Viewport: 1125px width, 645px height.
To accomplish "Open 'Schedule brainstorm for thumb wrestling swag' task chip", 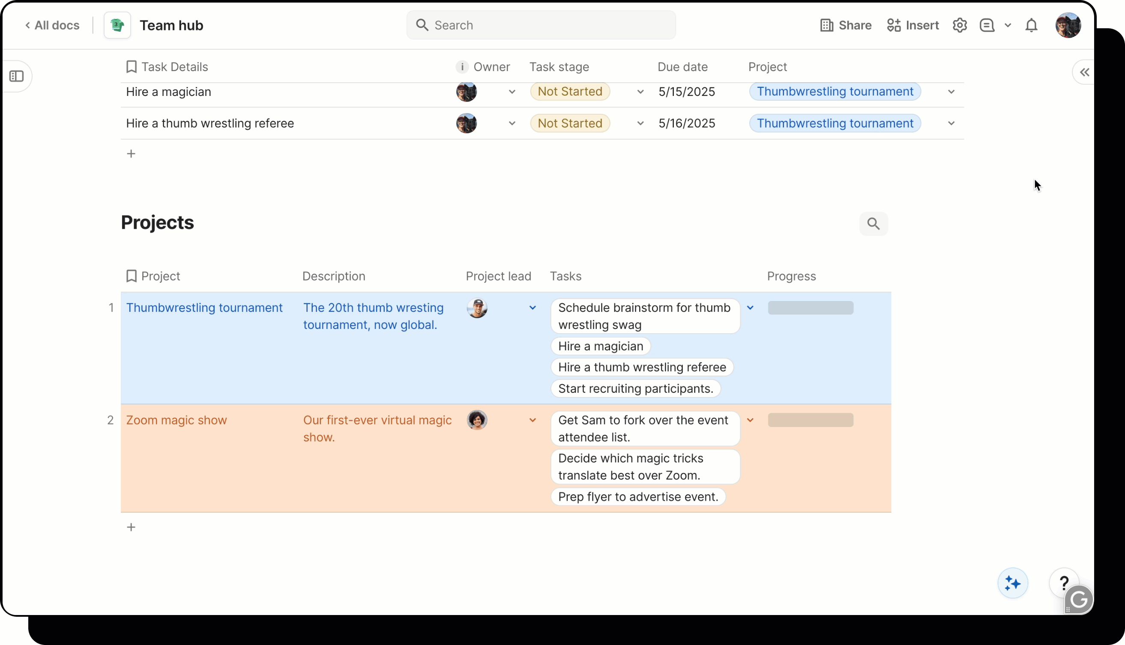I will tap(645, 316).
